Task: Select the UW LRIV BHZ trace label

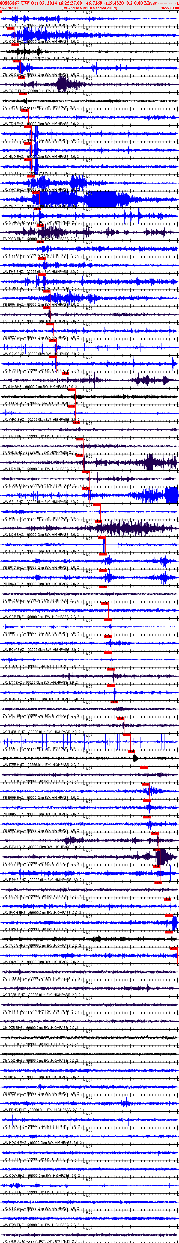Action: (x=41, y=469)
